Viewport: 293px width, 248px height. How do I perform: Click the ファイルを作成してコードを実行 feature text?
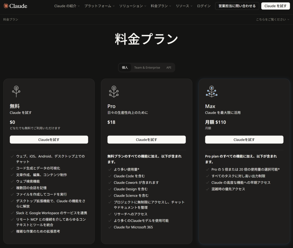pyautogui.click(x=41, y=195)
